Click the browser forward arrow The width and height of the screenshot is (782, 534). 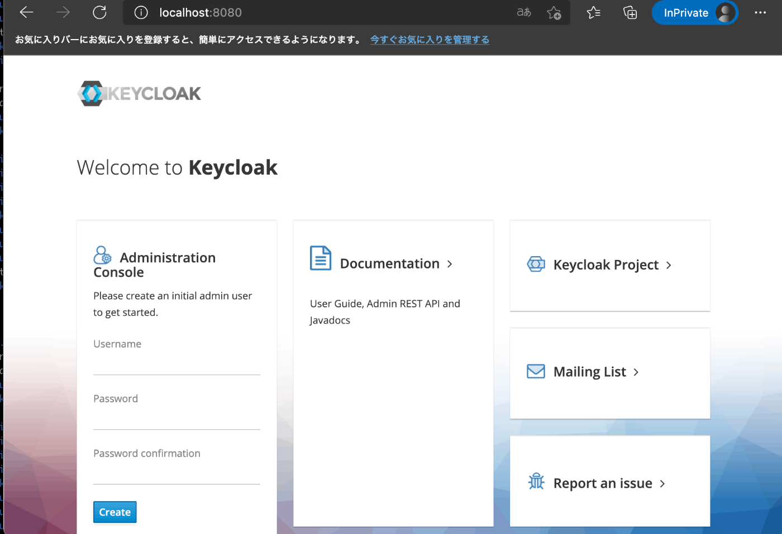tap(63, 12)
